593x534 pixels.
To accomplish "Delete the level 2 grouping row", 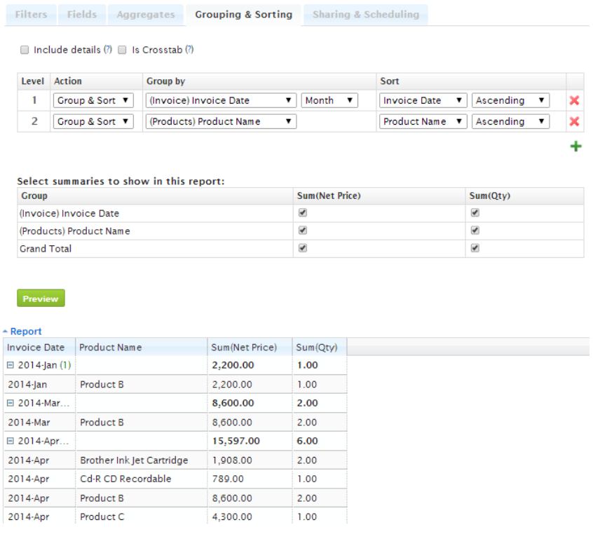I will click(x=574, y=121).
